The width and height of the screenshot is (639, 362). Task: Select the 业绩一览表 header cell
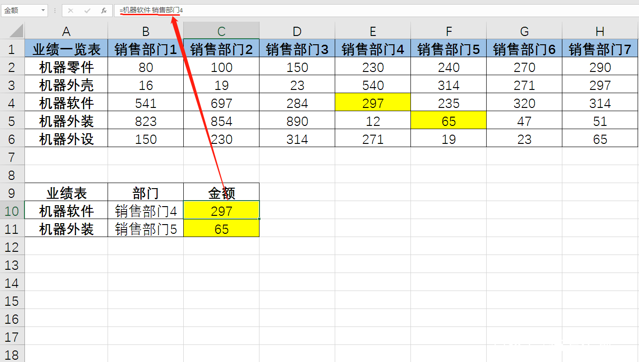coord(66,48)
